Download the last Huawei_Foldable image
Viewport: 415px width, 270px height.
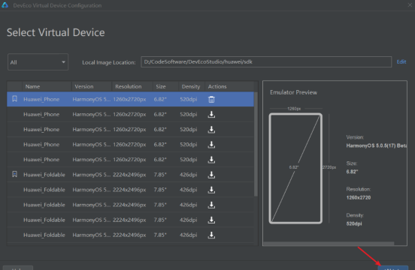(x=211, y=235)
